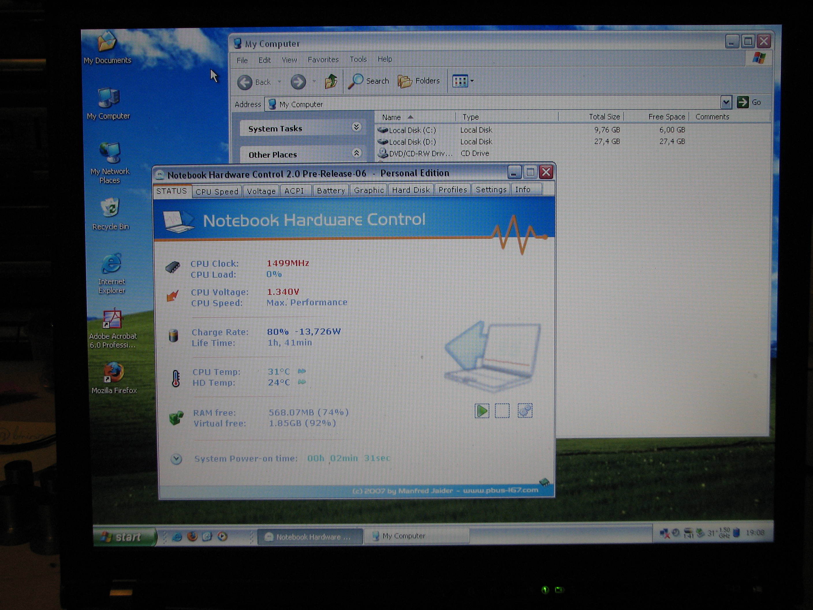This screenshot has width=813, height=610.
Task: Sort by the Free Space column header
Action: click(x=656, y=117)
